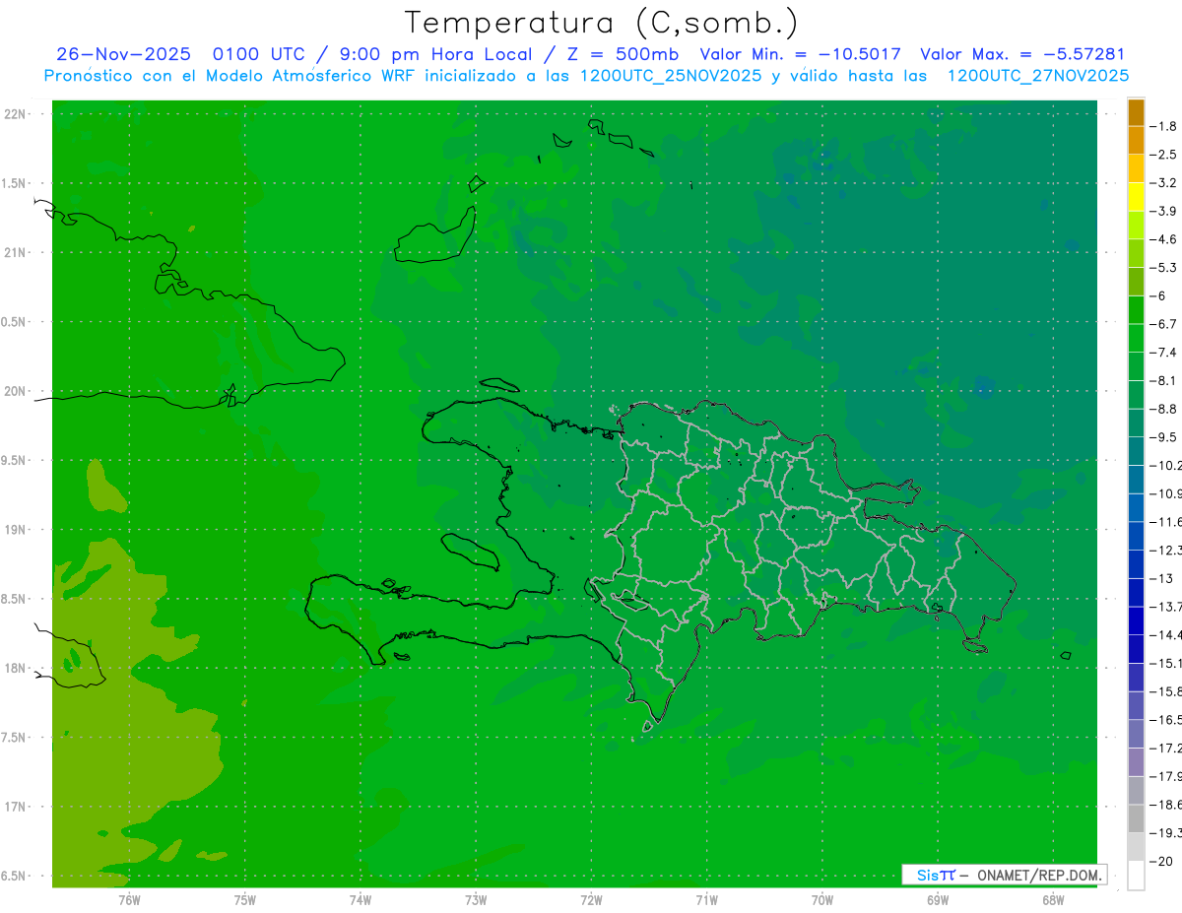Click the '68W' longitude label
This screenshot has height=913, width=1182.
[1053, 899]
